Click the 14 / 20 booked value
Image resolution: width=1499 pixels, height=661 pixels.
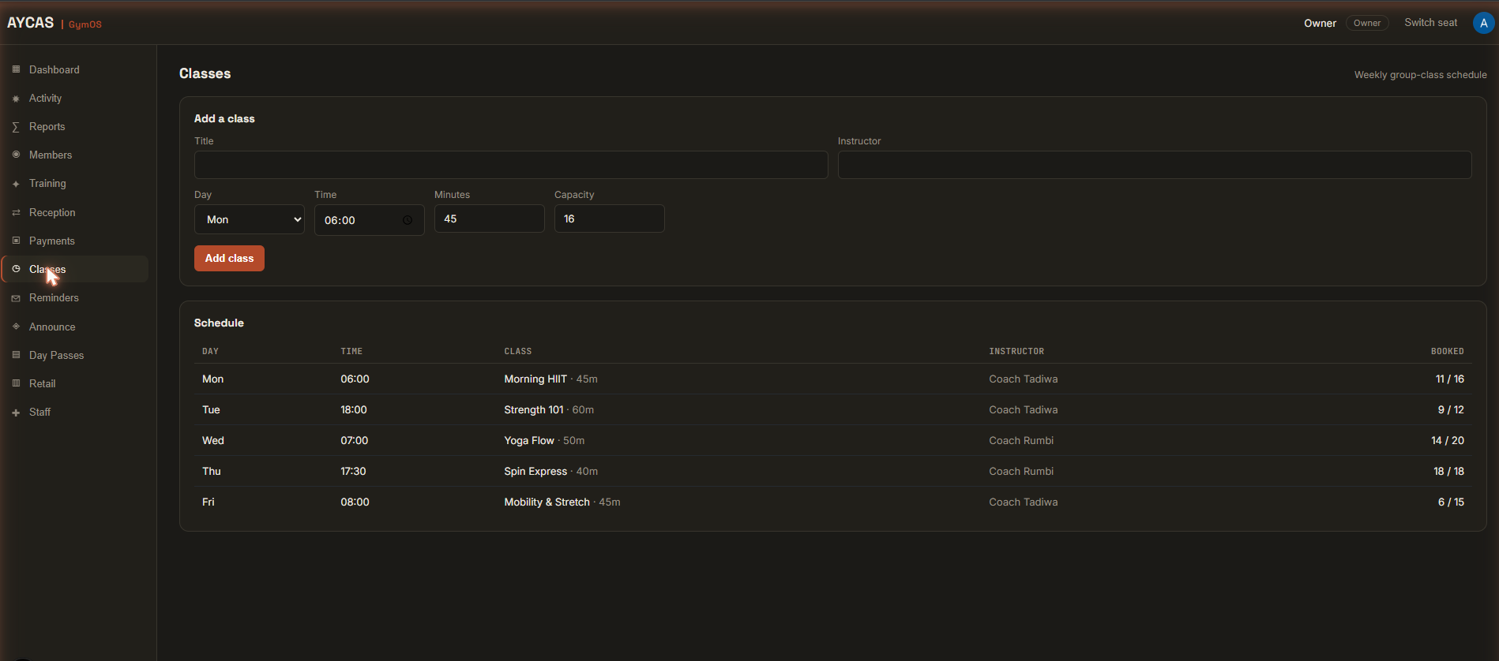pyautogui.click(x=1448, y=441)
